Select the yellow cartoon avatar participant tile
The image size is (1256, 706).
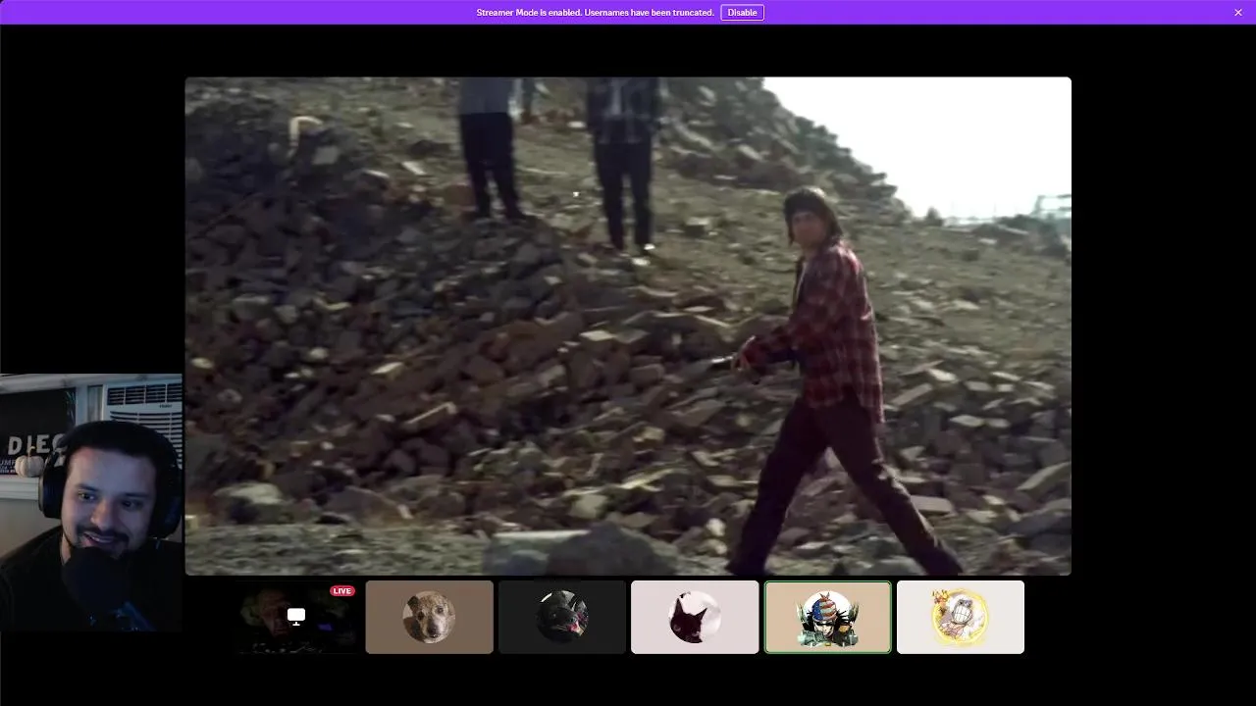coord(961,617)
